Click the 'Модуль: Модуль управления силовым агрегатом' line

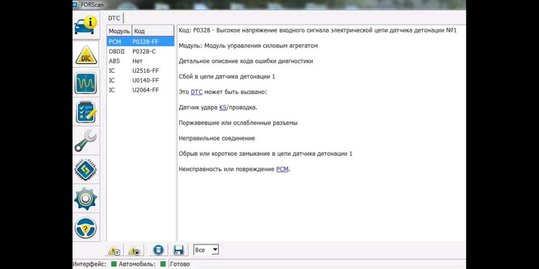point(248,45)
